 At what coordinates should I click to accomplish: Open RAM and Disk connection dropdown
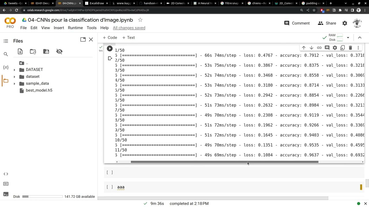pyautogui.click(x=348, y=38)
